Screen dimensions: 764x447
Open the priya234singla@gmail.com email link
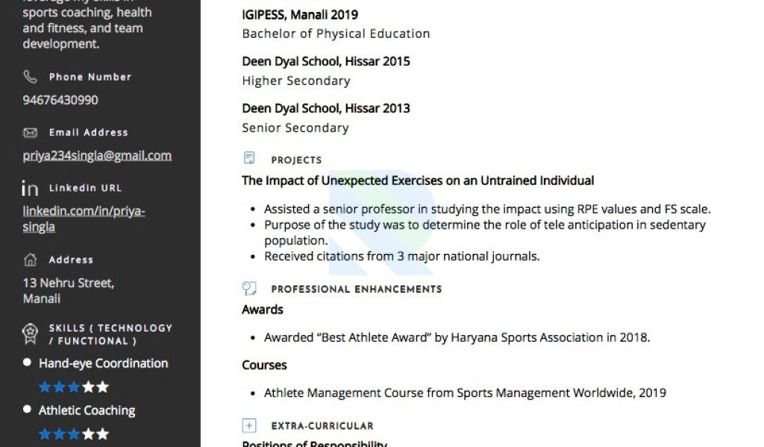tap(97, 156)
